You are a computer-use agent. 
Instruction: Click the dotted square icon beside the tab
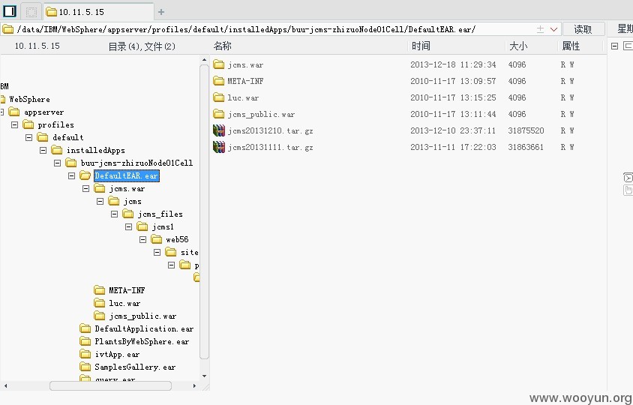31,12
